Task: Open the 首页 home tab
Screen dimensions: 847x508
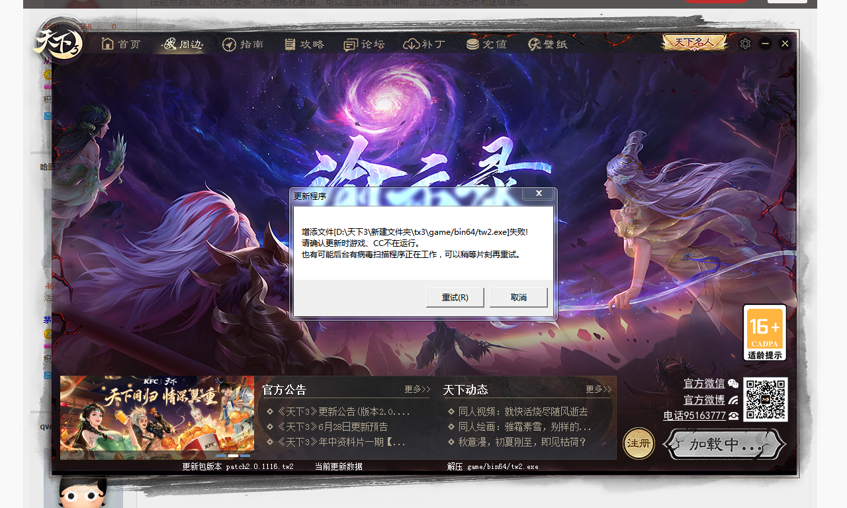Action: [x=121, y=44]
